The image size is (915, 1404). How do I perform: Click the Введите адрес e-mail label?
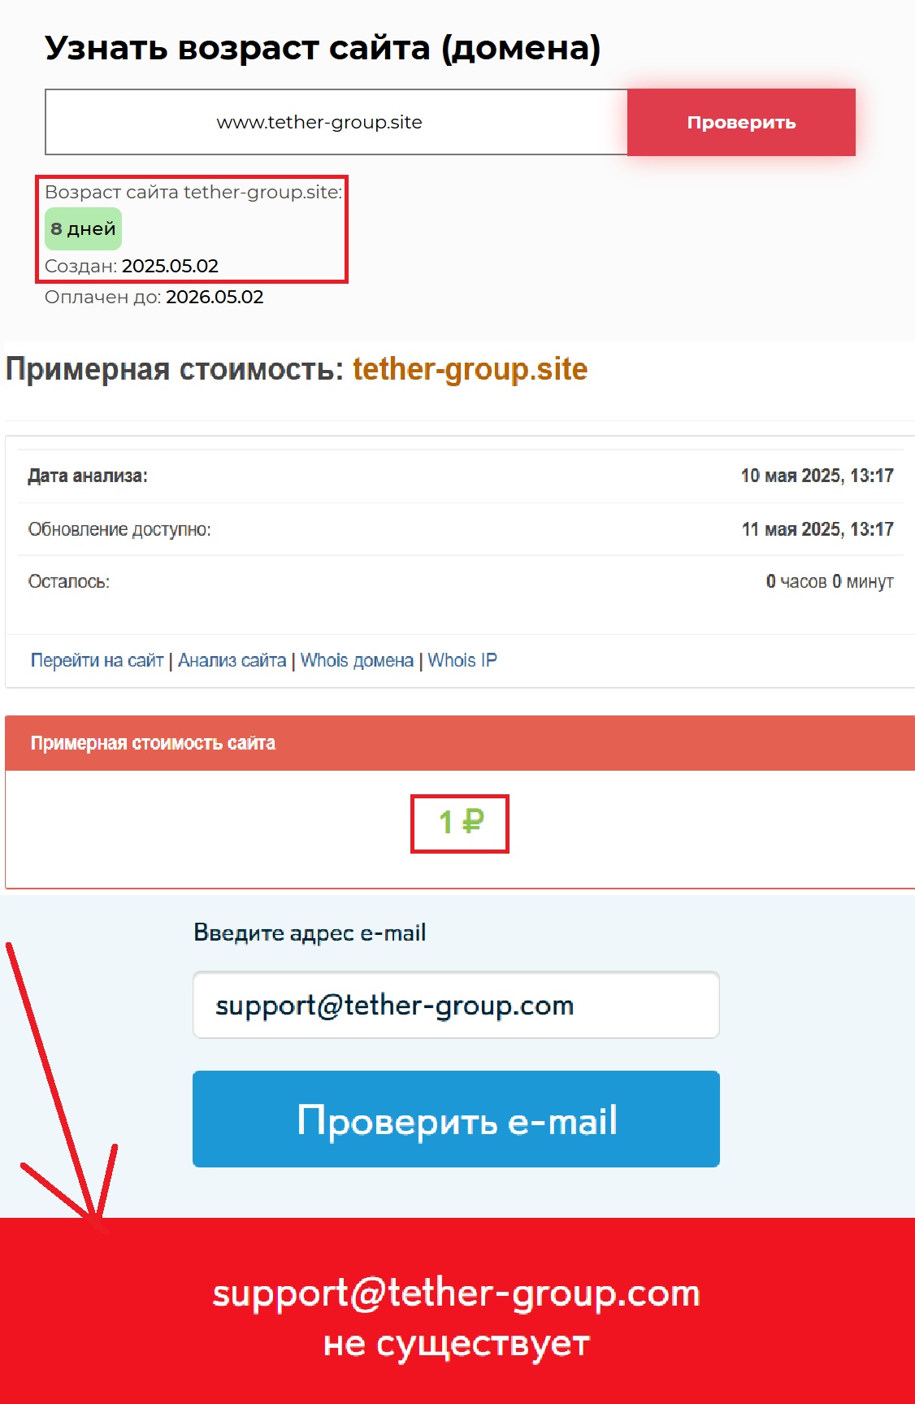click(310, 932)
